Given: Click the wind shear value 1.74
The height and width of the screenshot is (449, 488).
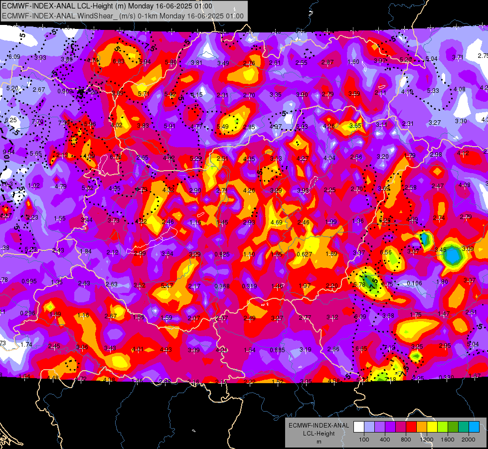Looking at the screenshot, I should pos(26,344).
